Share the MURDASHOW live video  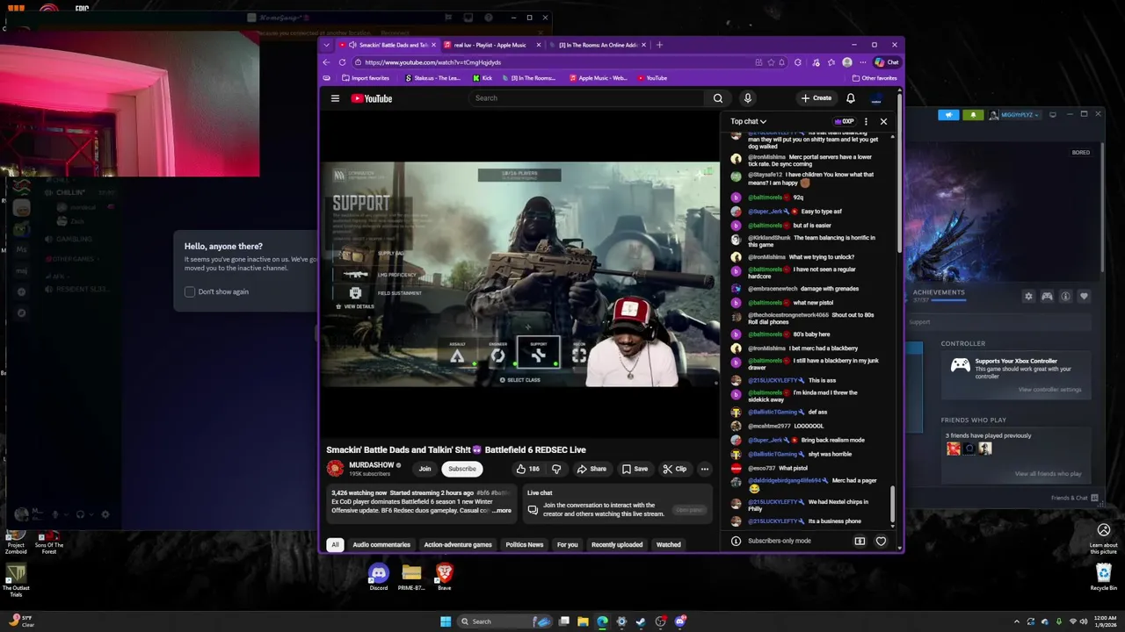coord(592,469)
